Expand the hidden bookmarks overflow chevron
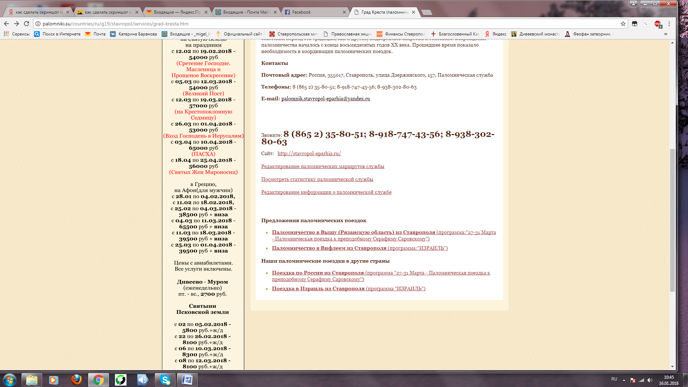This screenshot has height=387, width=688. (x=666, y=34)
